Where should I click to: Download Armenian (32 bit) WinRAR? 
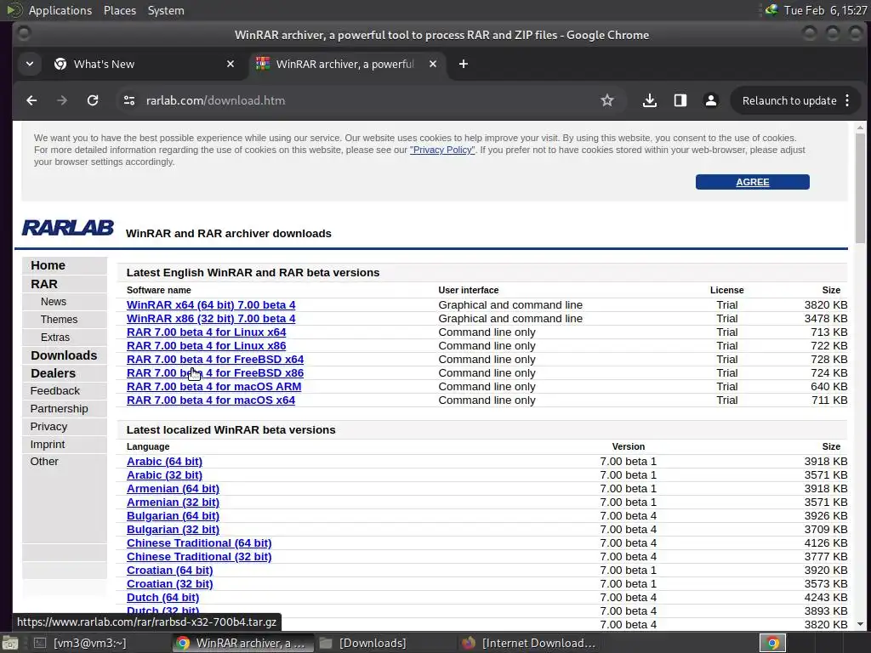point(173,503)
